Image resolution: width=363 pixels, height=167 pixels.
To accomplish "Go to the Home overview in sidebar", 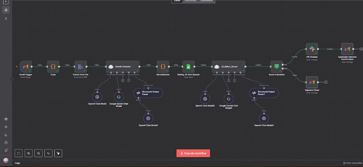I will coord(6,10).
